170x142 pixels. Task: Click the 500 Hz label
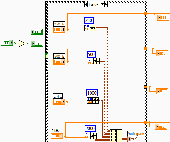(x=59, y=56)
